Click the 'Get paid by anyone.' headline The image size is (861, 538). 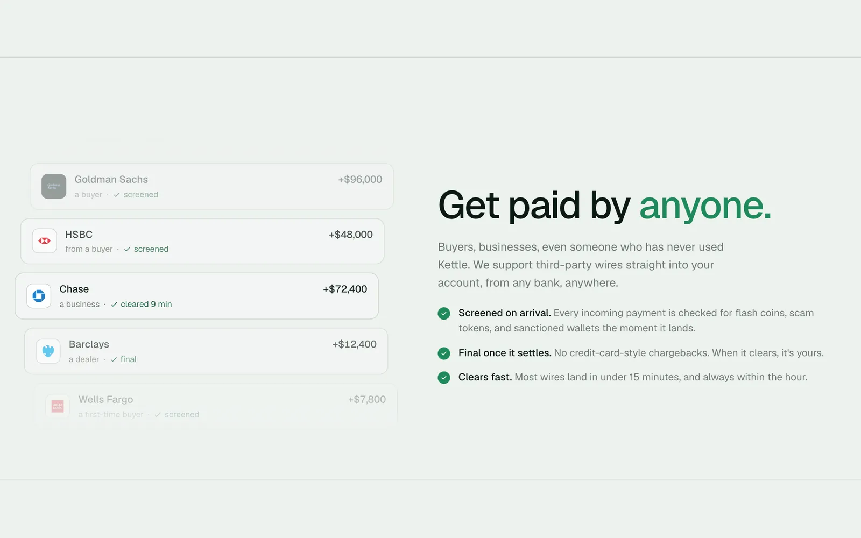coord(605,206)
